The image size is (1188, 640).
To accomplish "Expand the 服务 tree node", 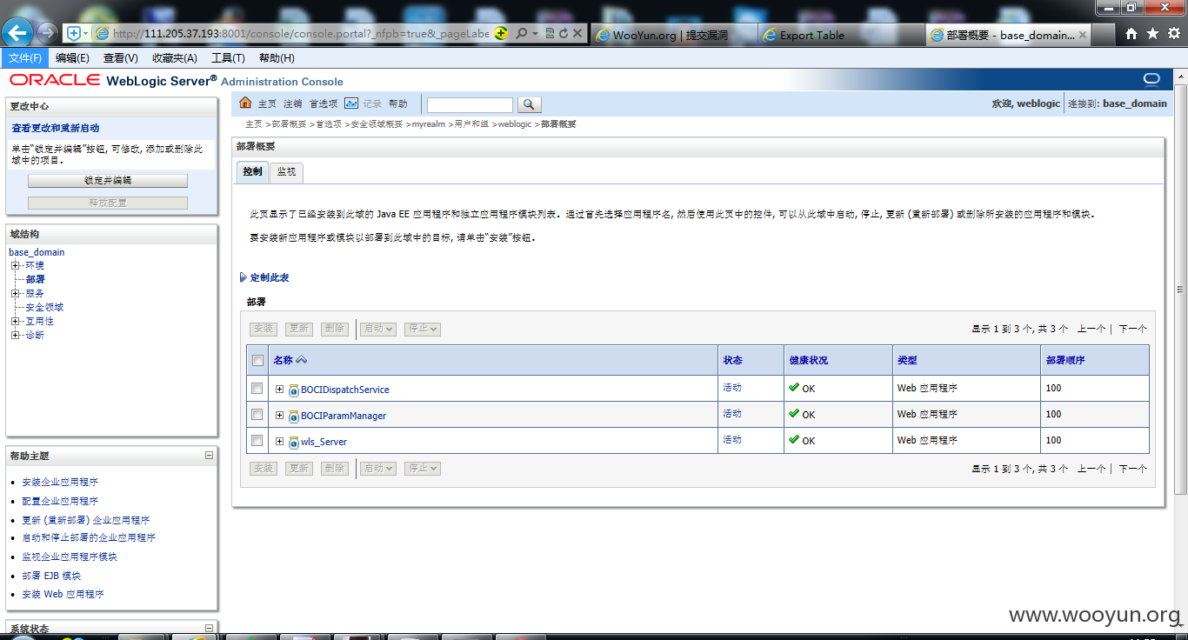I will (15, 293).
